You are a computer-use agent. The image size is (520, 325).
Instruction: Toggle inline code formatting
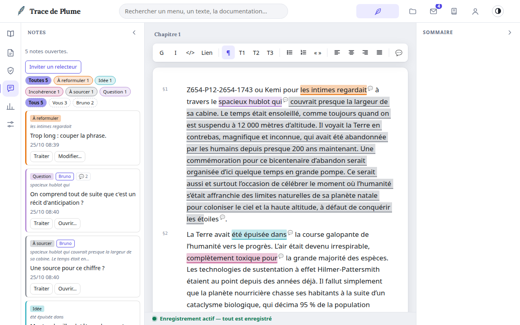click(190, 52)
